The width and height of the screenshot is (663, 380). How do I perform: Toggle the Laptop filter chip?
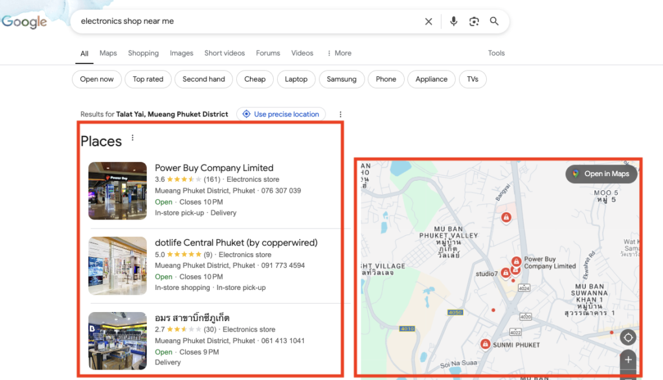click(296, 79)
